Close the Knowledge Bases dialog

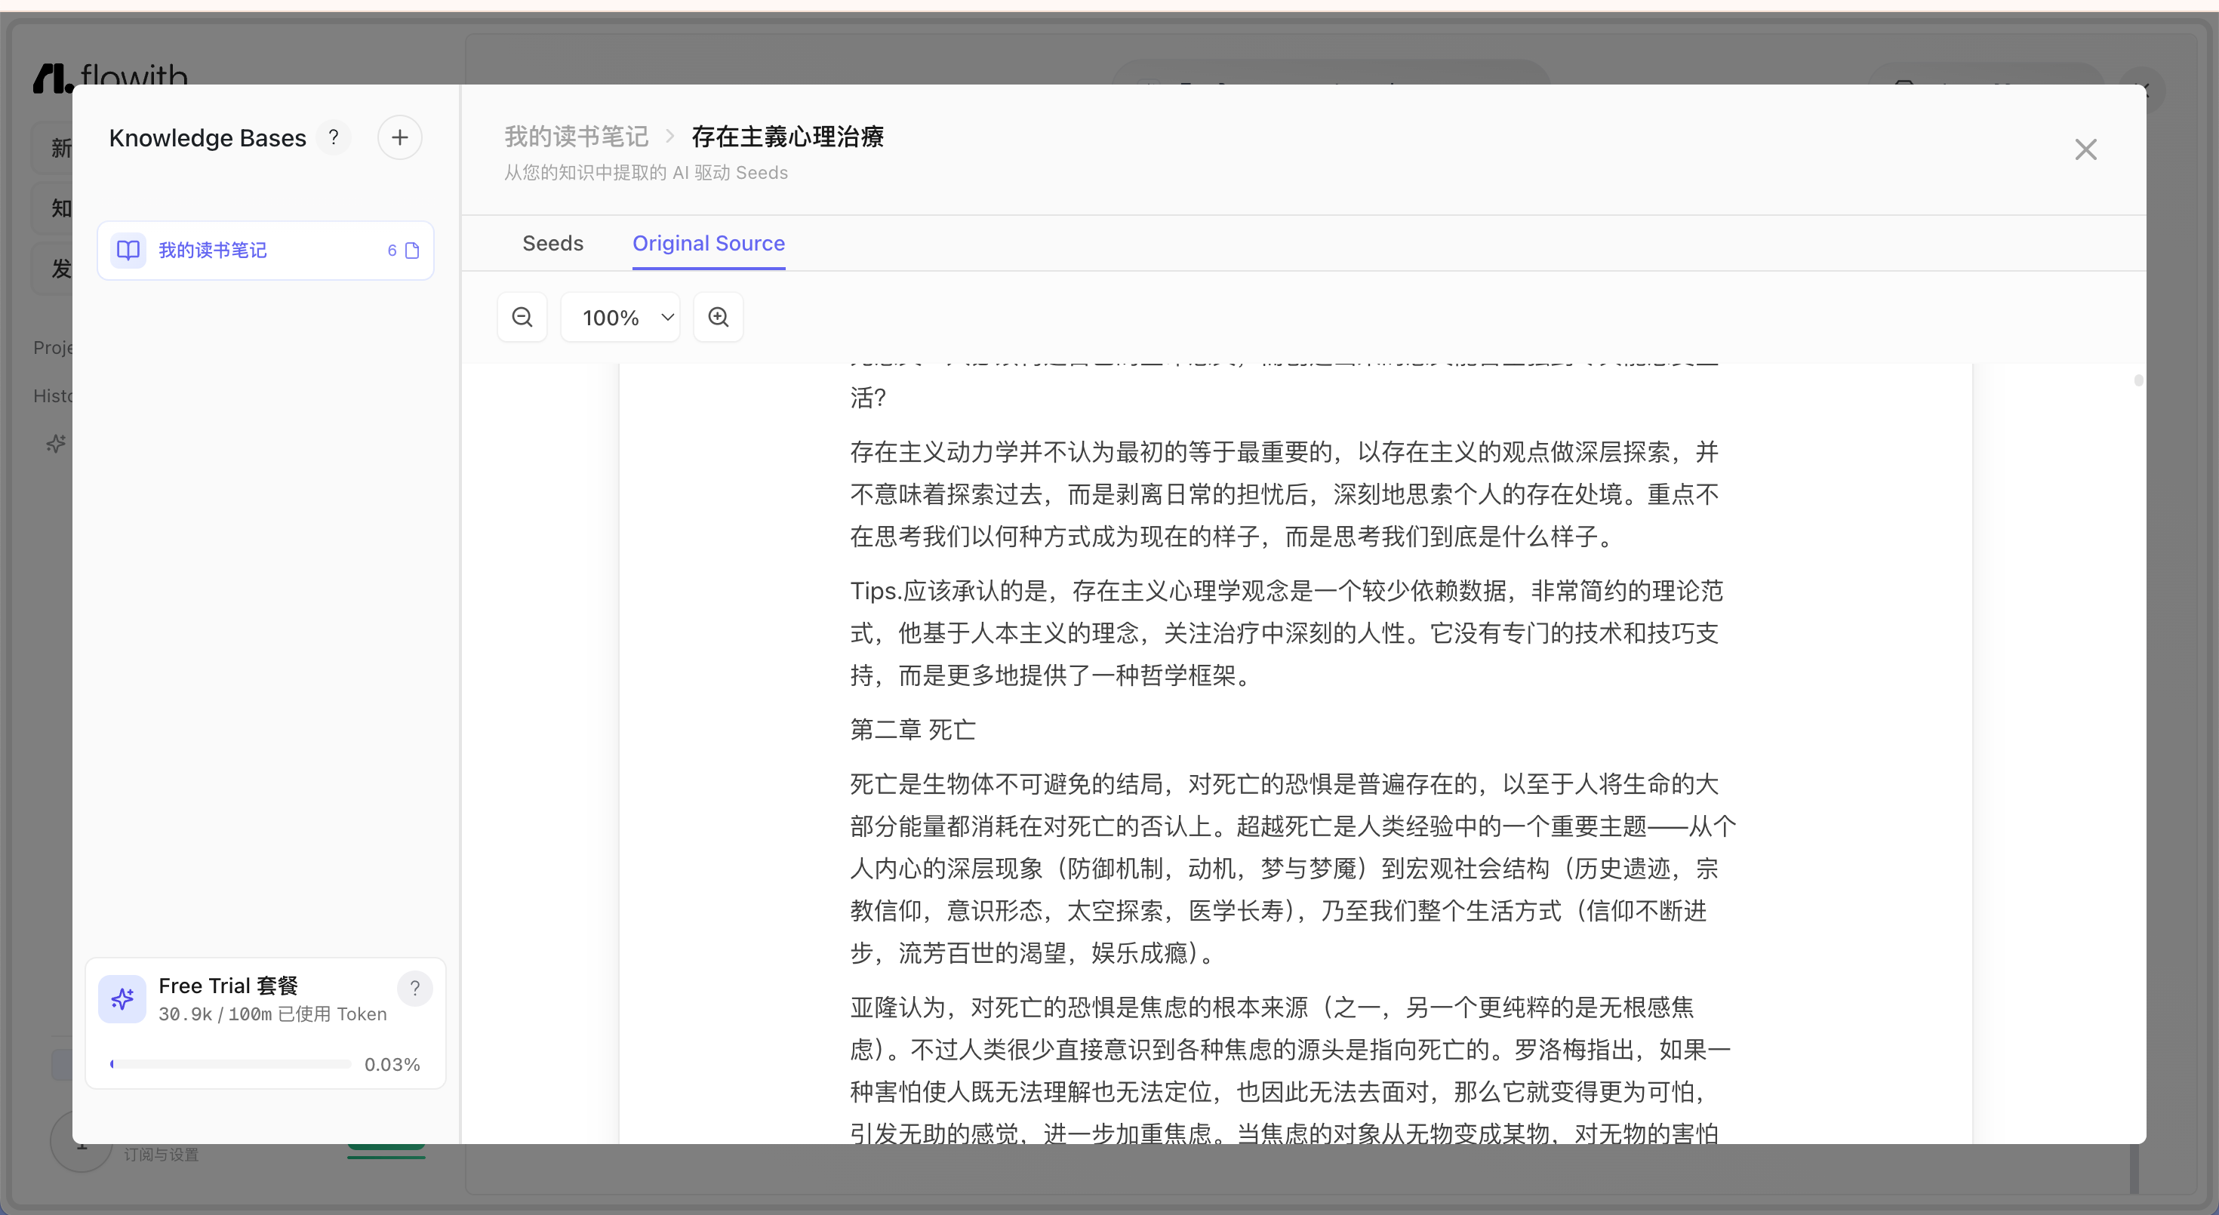(2085, 150)
